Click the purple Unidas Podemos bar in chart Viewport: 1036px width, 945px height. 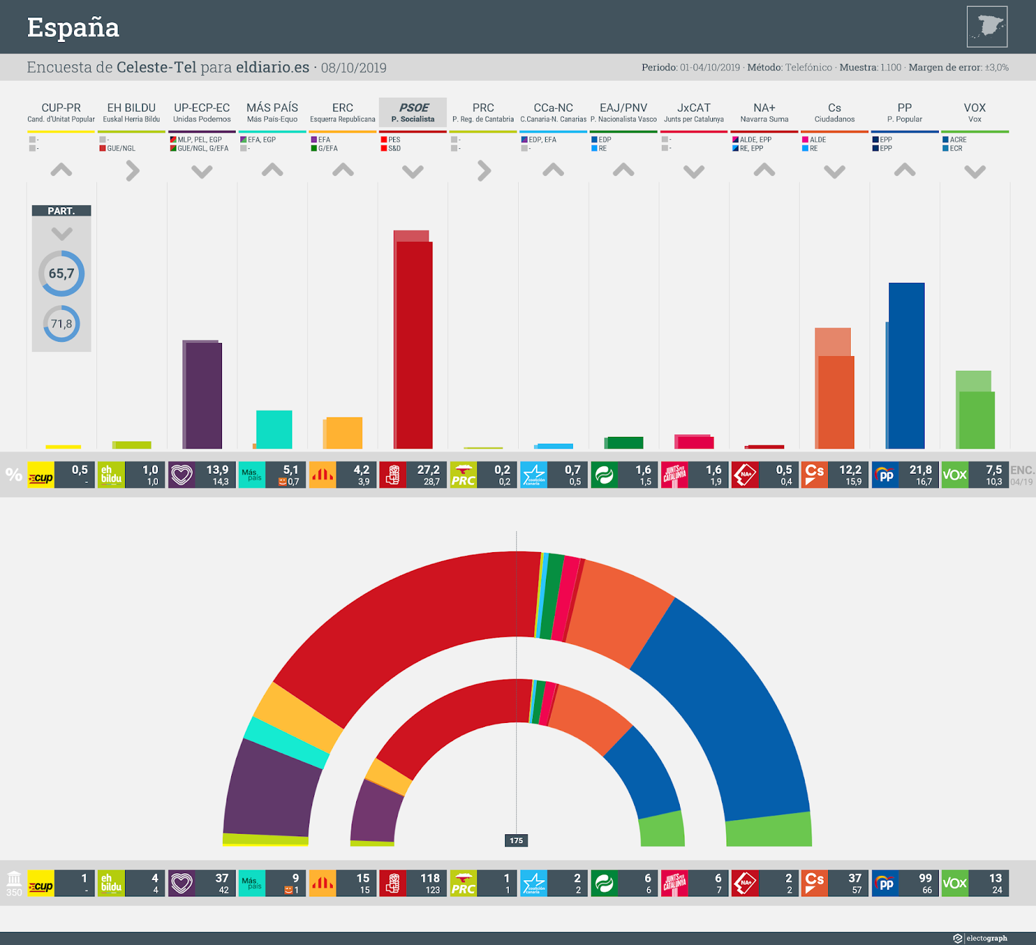[x=203, y=395]
